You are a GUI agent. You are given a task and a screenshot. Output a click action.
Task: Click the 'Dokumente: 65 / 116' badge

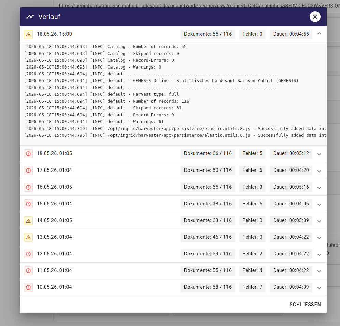208,187
